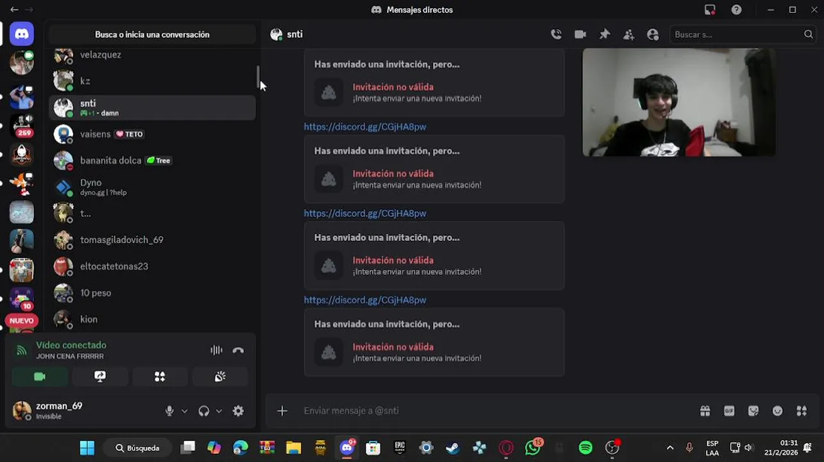The height and width of the screenshot is (462, 824).
Task: Open Steam from the taskbar
Action: 453,448
